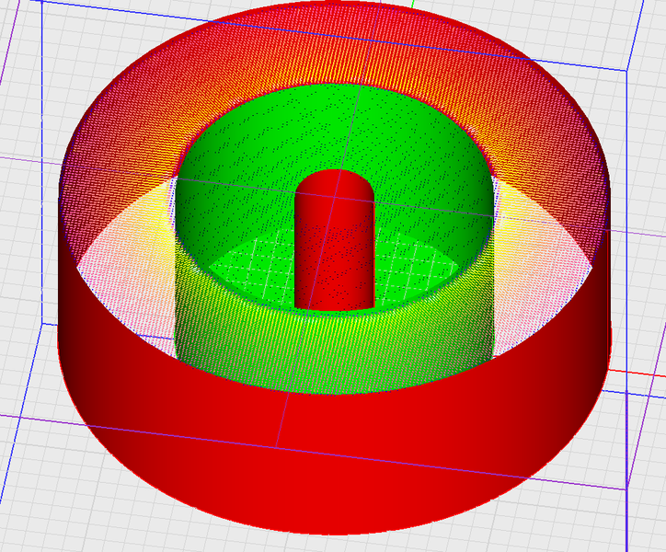Click the red-orange inner back wall of the outer ring
The image size is (666, 552).
334,47
